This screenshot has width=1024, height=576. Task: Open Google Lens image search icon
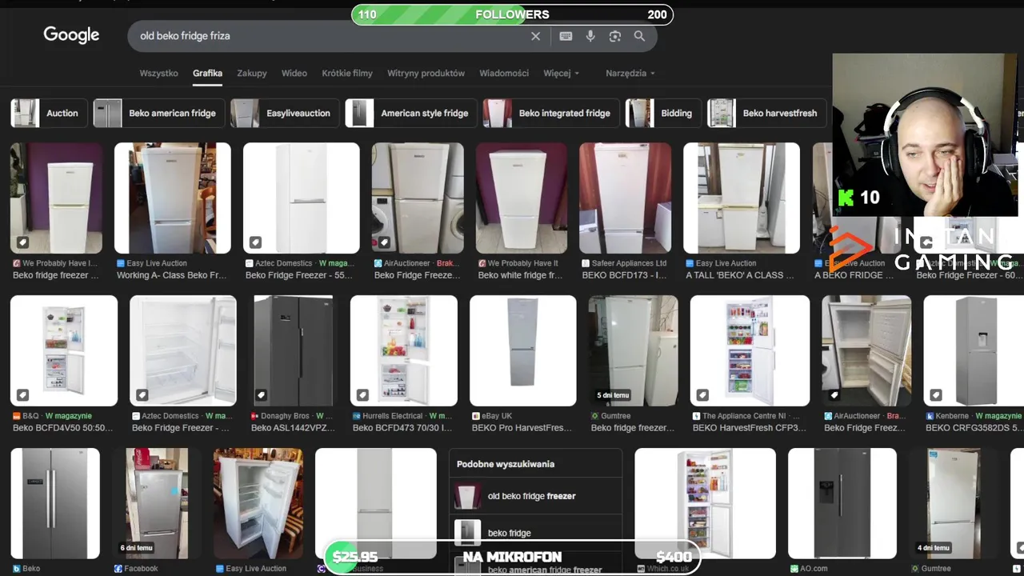click(614, 36)
